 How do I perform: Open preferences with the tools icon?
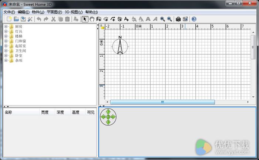30,19
